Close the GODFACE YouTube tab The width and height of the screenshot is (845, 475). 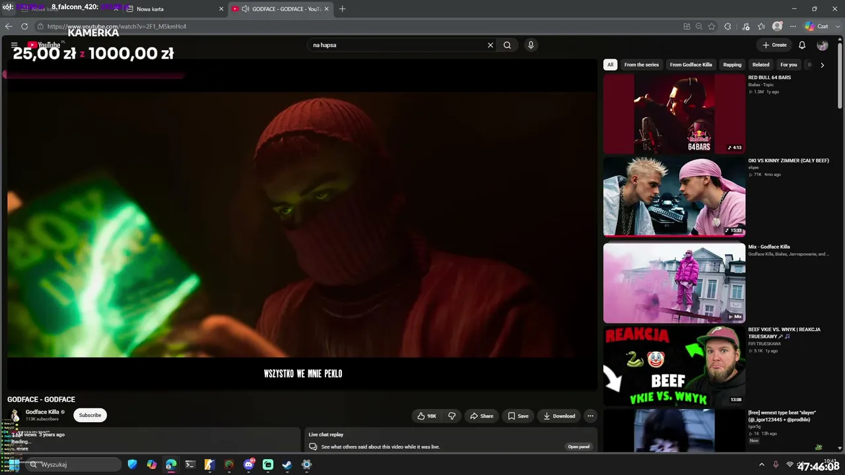pyautogui.click(x=326, y=9)
